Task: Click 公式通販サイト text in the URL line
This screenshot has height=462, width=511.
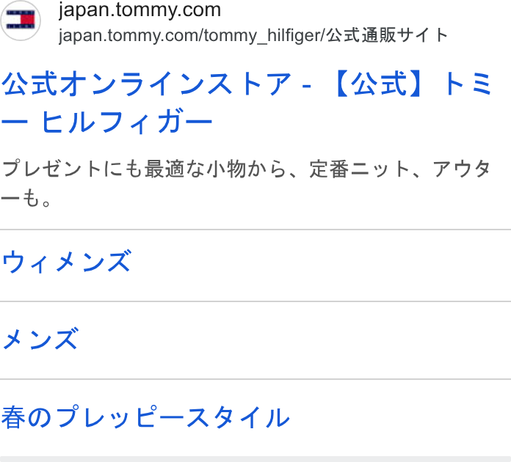Action: click(387, 35)
